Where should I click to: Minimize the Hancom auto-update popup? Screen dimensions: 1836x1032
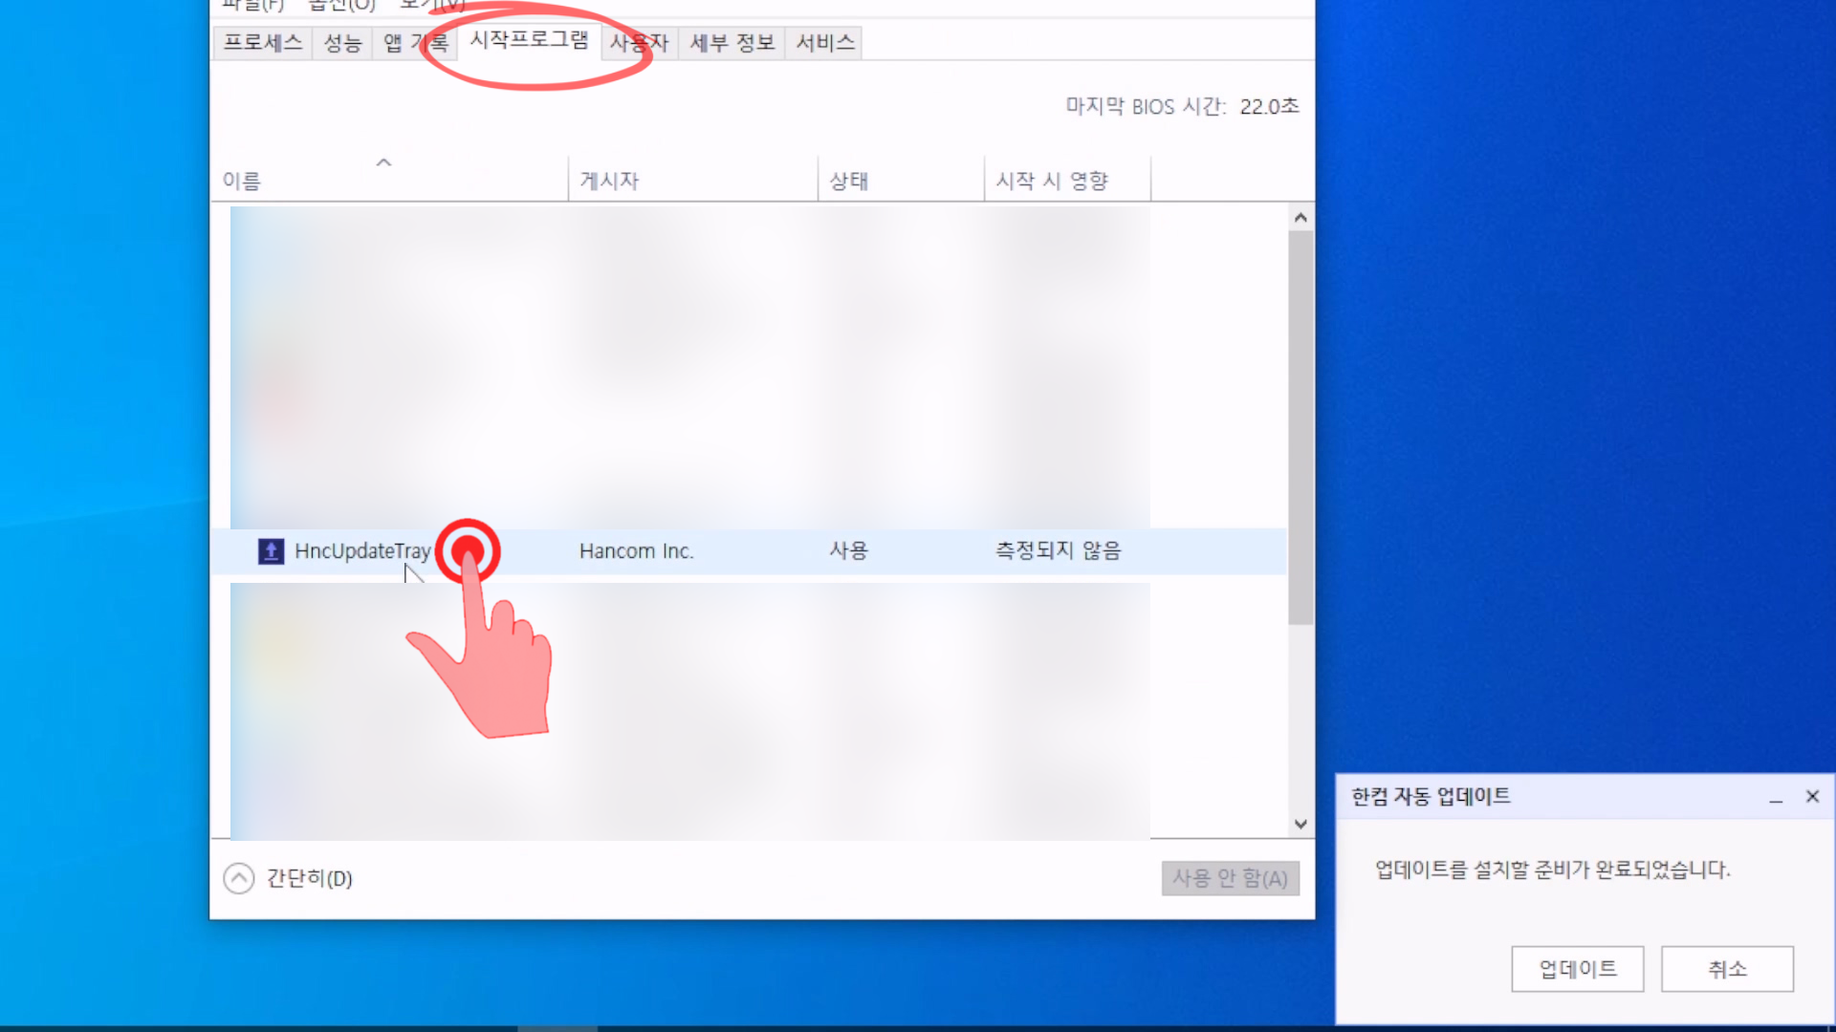pos(1776,797)
